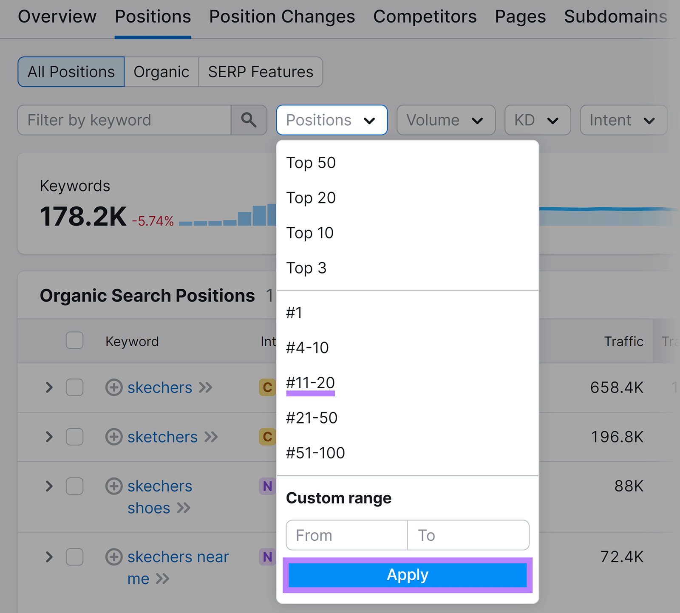This screenshot has width=680, height=613.
Task: Expand the "skechers shoes" row
Action: point(49,486)
